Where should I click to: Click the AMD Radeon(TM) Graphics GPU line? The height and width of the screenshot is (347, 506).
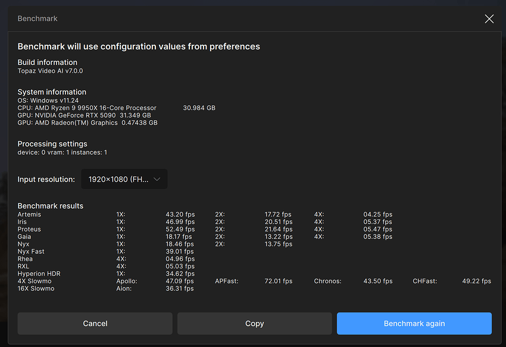(87, 123)
